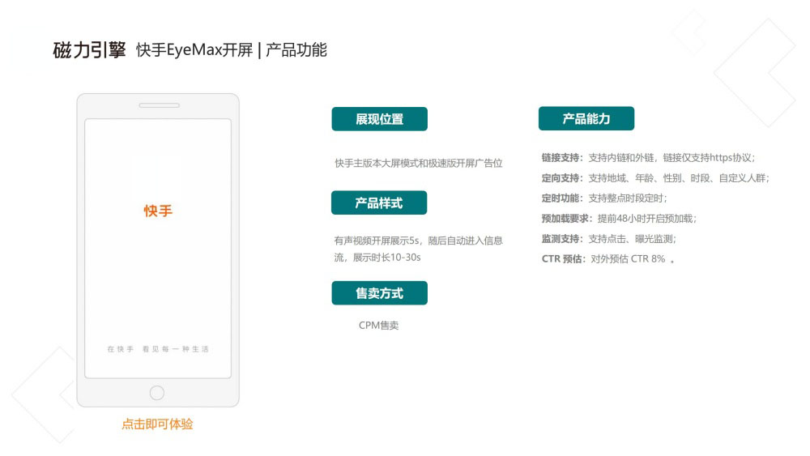Click the 产品能力 teal button
The width and height of the screenshot is (810, 456).
tap(586, 118)
